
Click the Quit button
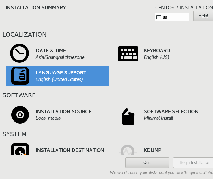pos(147,163)
